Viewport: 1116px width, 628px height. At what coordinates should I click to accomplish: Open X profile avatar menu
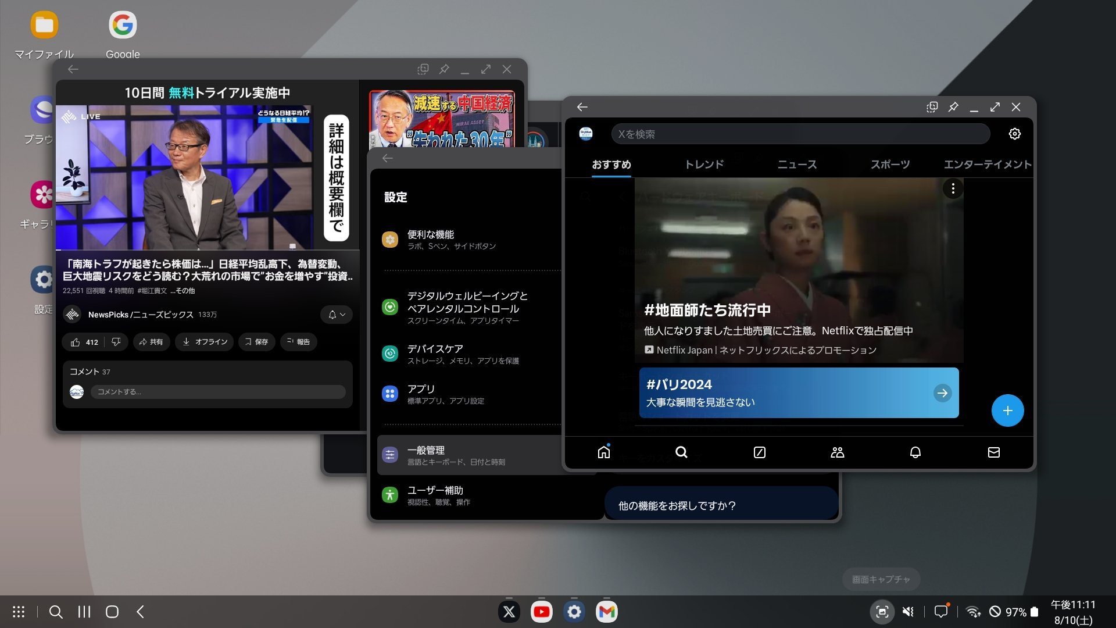click(586, 134)
